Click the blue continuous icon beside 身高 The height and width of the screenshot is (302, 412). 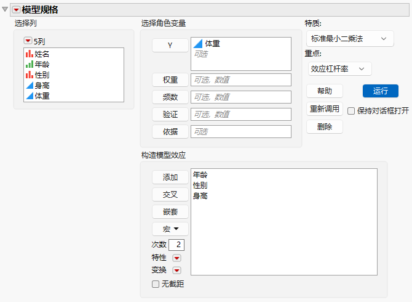30,85
